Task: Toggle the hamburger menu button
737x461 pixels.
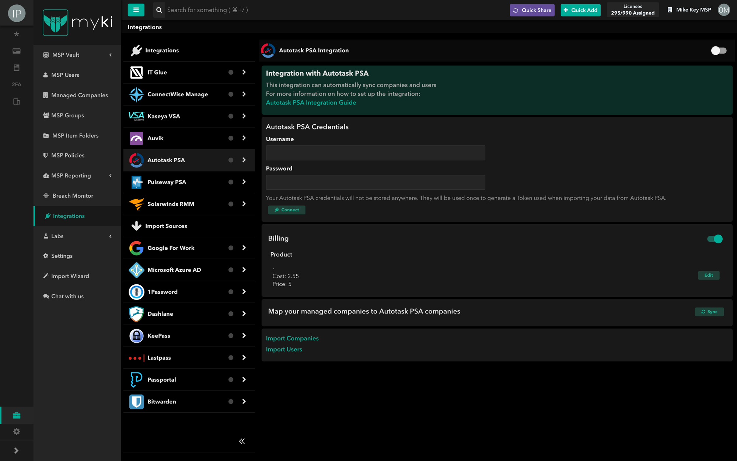Action: click(136, 10)
